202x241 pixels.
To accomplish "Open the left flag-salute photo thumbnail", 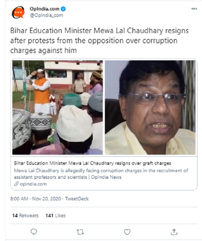I will click(58, 107).
